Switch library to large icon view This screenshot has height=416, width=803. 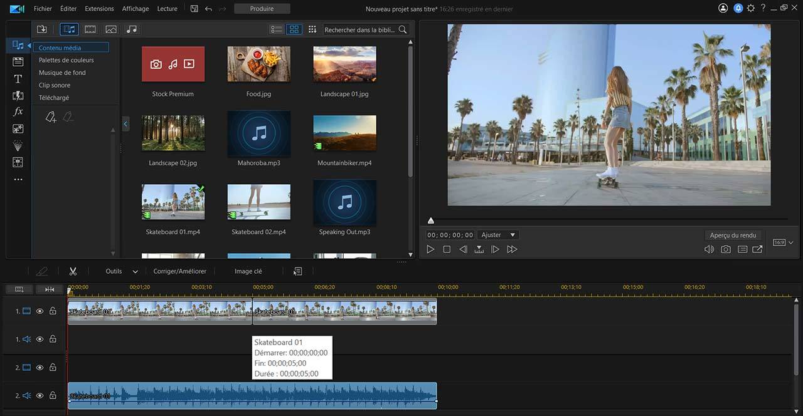click(294, 29)
